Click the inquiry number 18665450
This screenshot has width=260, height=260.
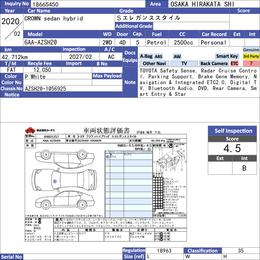point(45,4)
